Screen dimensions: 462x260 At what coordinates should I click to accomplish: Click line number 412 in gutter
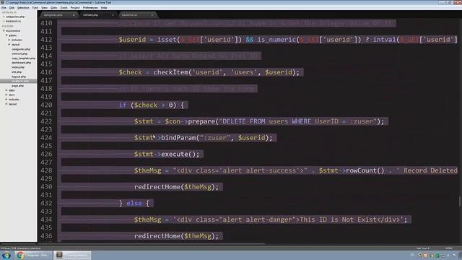[46, 40]
